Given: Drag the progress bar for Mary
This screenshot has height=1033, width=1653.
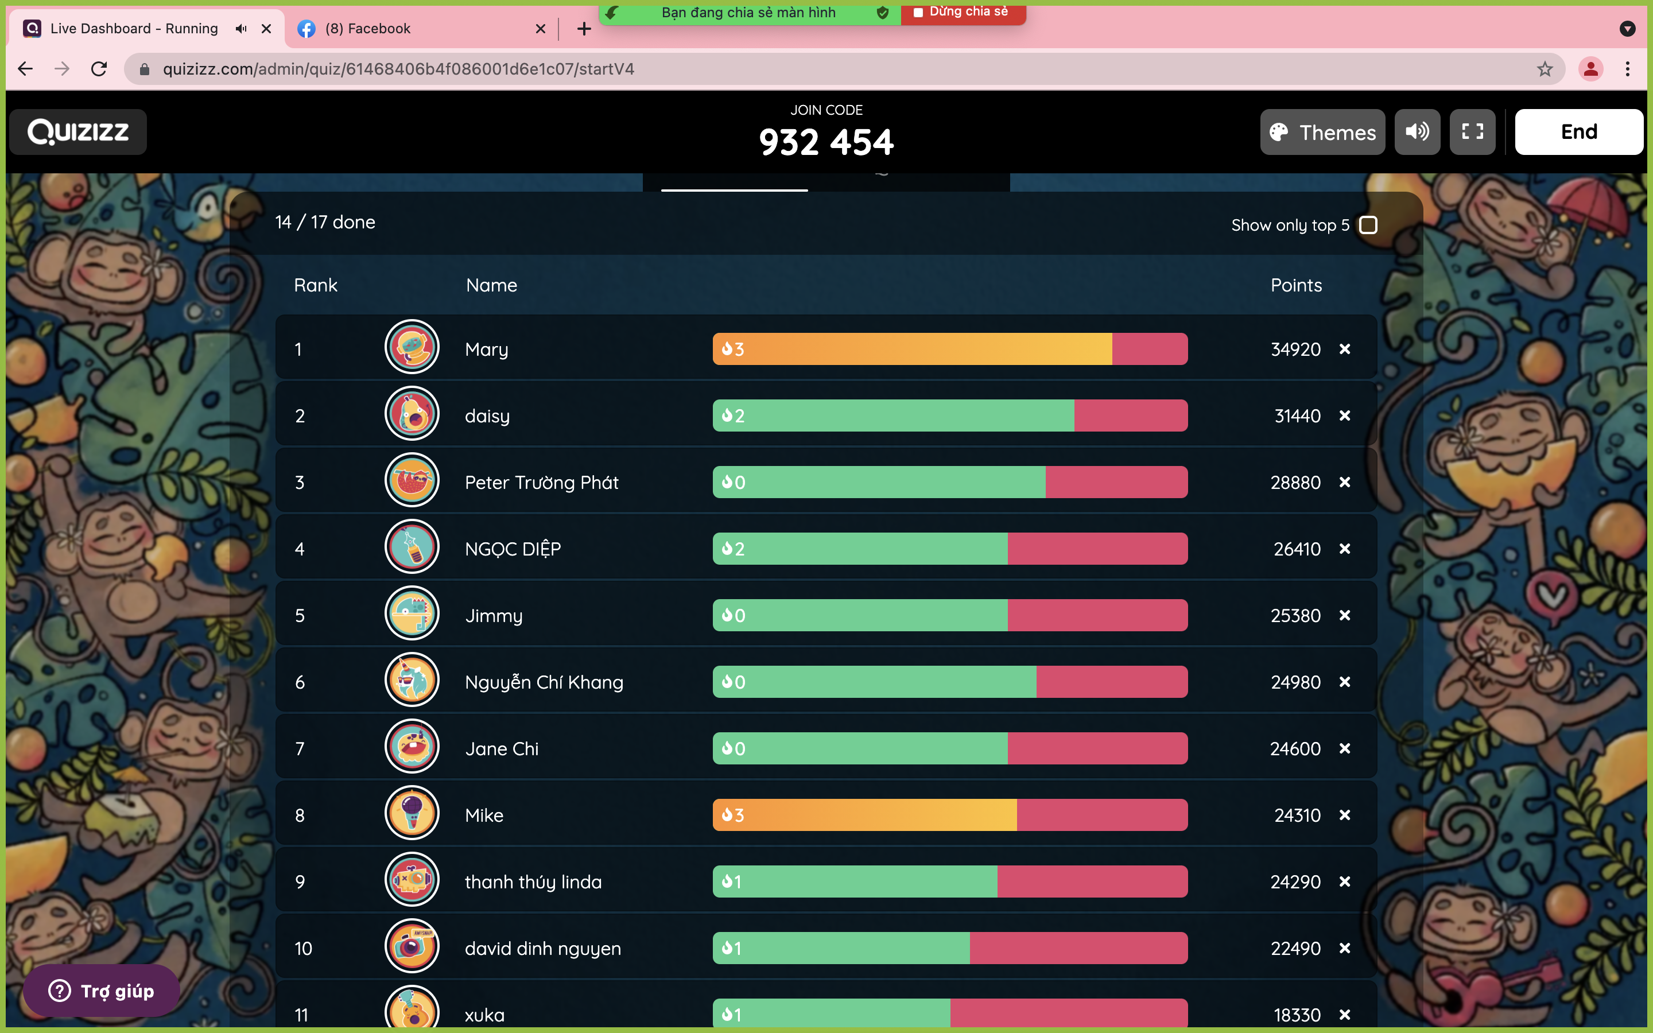Looking at the screenshot, I should pyautogui.click(x=950, y=349).
